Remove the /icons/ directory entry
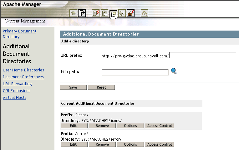Image resolution: width=239 pixels, height=150 pixels. (x=102, y=126)
